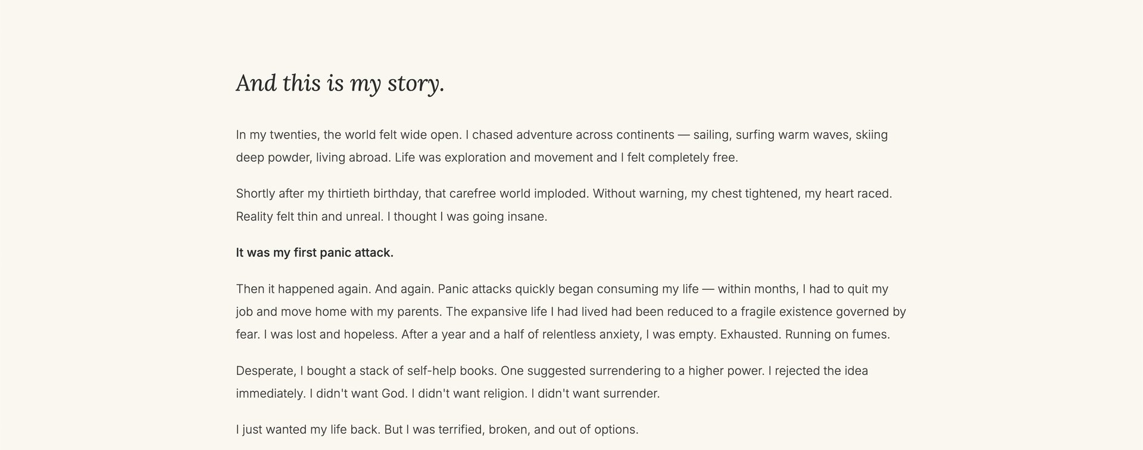This screenshot has width=1143, height=450.
Task: Click the phrase "Running on fumes."
Action: coord(837,335)
